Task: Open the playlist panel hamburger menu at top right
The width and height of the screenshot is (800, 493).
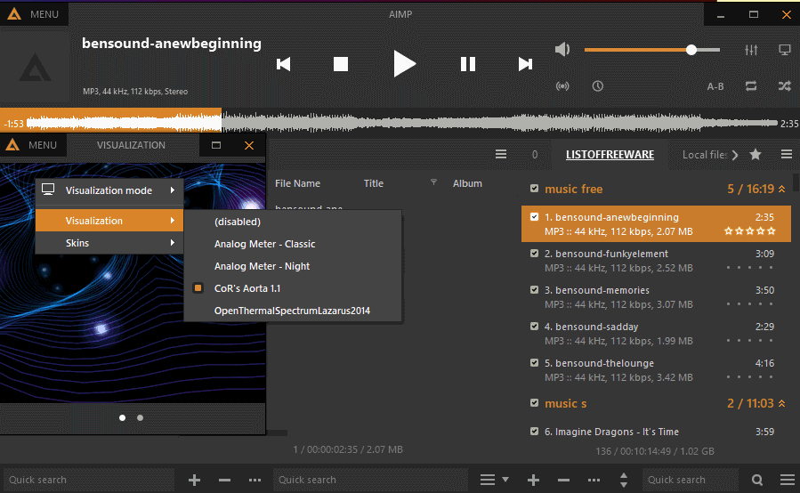Action: click(787, 154)
